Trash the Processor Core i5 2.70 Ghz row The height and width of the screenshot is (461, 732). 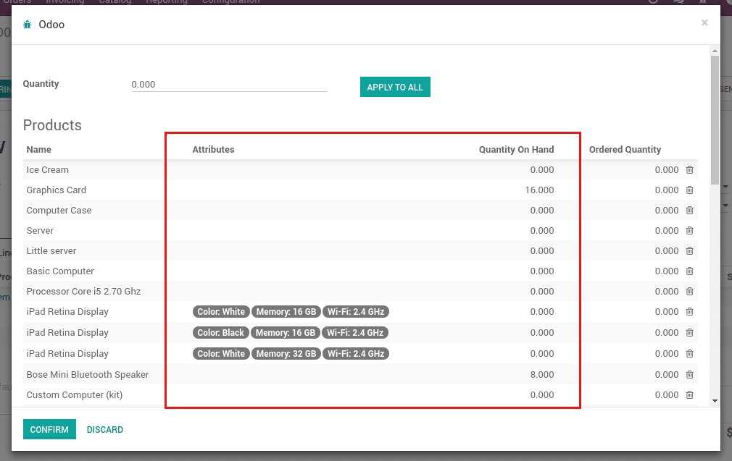click(689, 292)
